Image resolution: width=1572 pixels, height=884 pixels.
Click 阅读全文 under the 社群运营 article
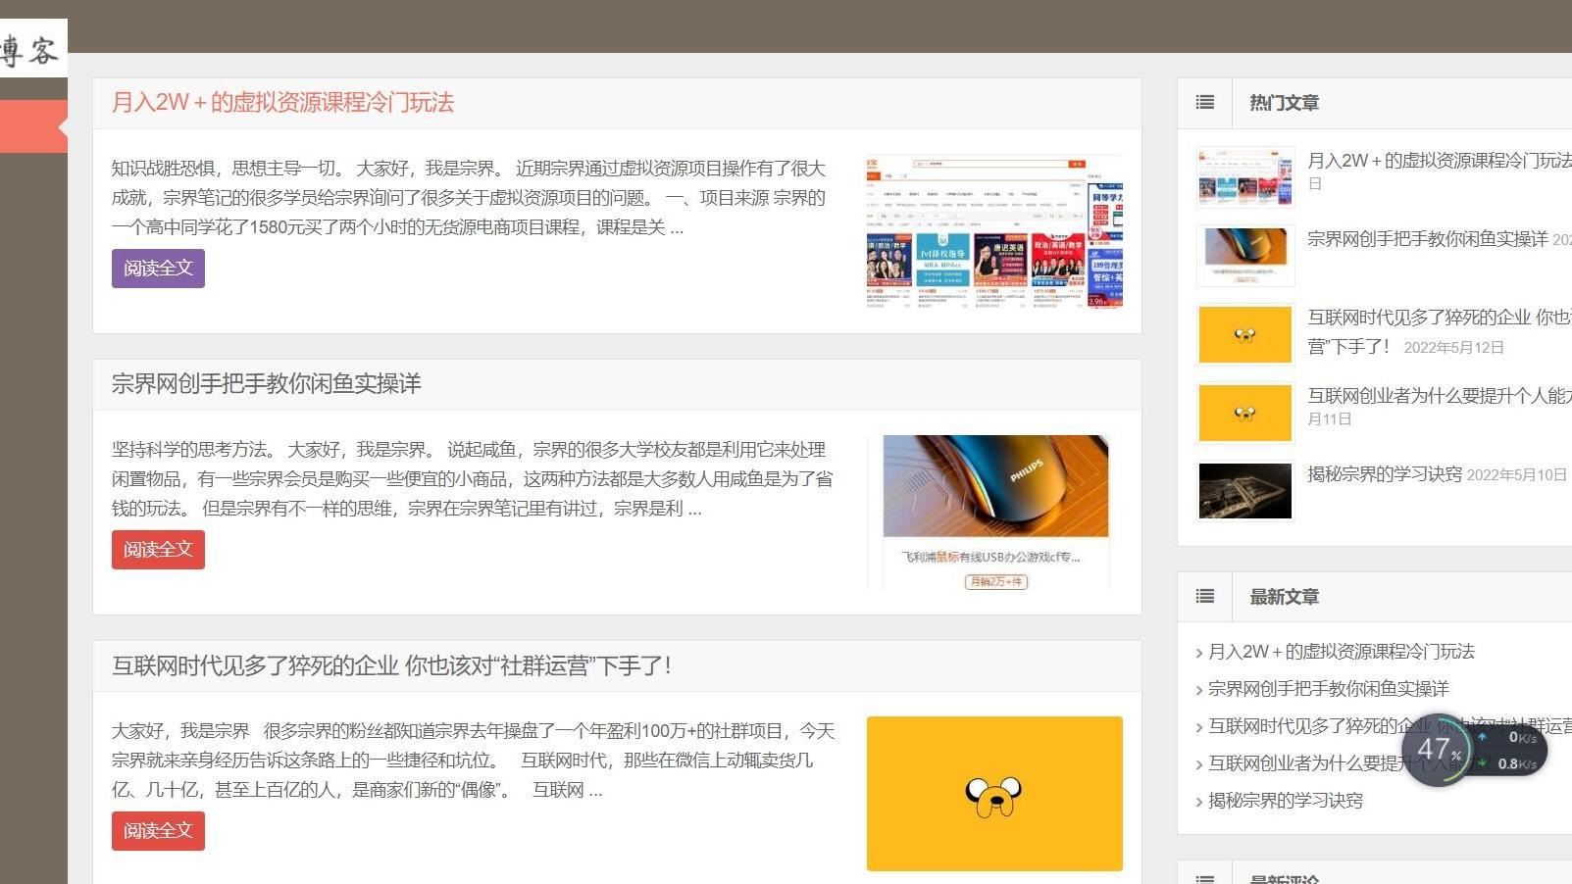[157, 831]
